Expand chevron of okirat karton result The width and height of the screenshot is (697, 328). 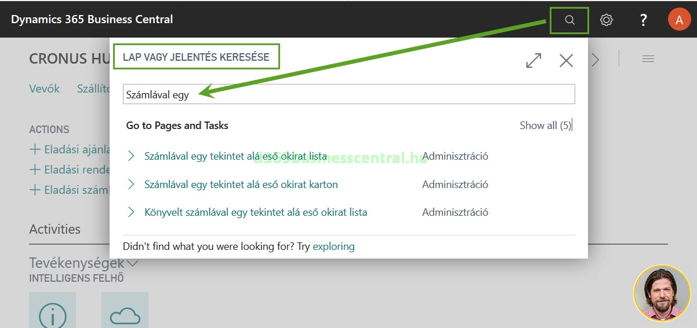pos(132,185)
